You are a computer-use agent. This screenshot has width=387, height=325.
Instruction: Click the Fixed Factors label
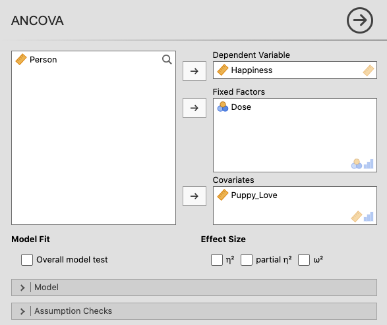point(239,92)
